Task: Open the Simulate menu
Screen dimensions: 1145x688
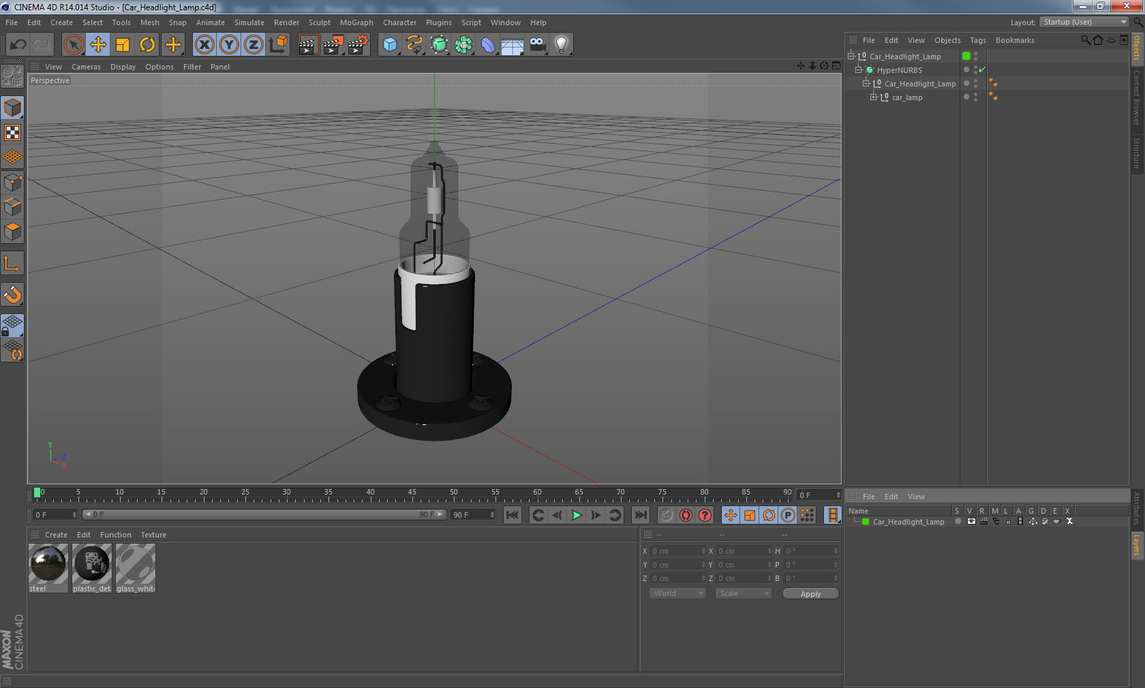Action: pyautogui.click(x=249, y=22)
